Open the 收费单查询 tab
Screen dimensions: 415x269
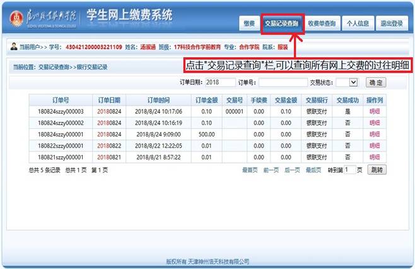(322, 24)
